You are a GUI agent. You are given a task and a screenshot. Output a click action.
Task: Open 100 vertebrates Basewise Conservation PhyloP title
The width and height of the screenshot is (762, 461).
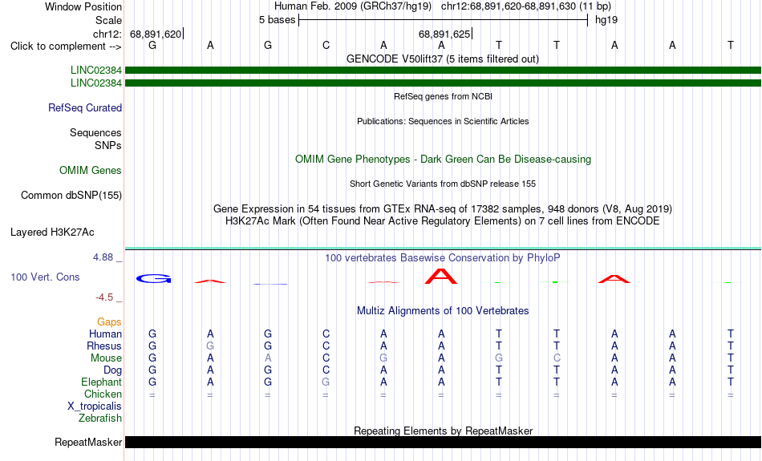pos(443,258)
